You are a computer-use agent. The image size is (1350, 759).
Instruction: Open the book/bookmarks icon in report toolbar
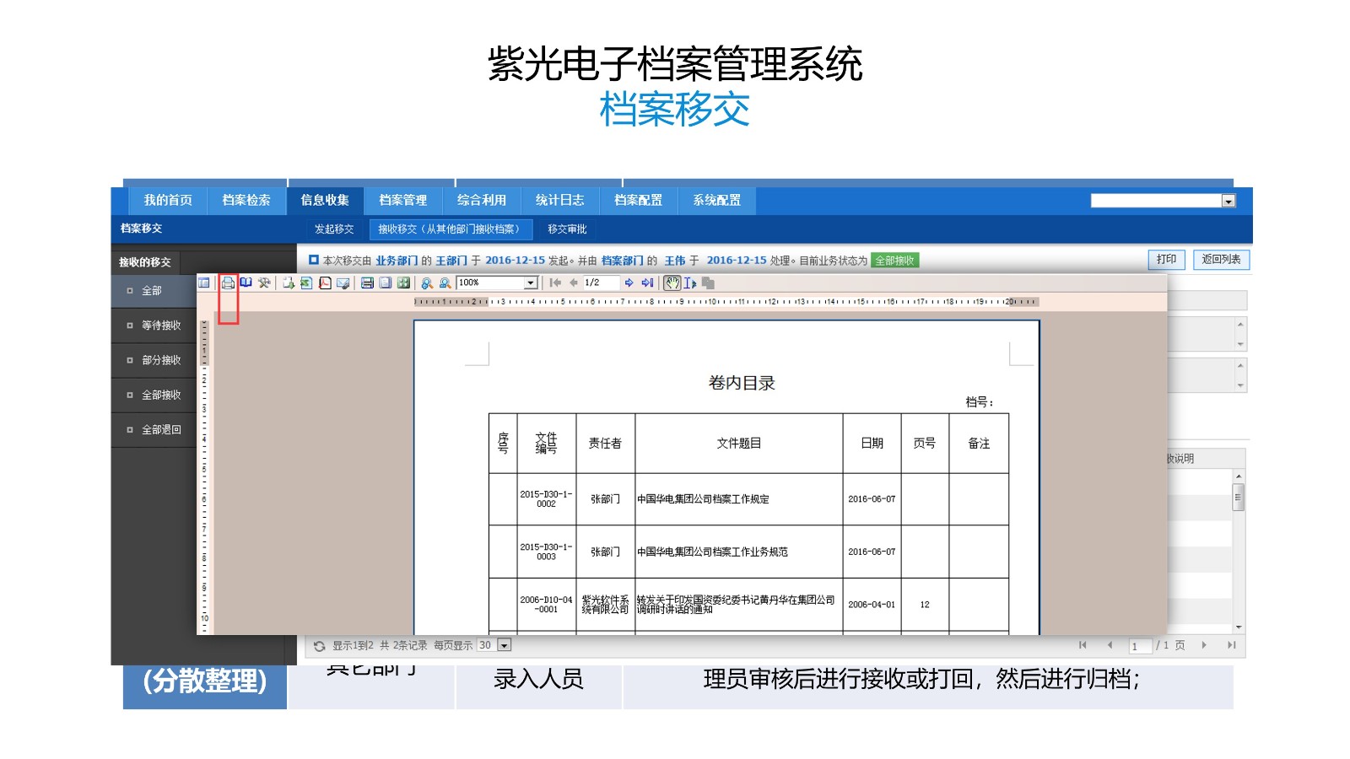(x=246, y=283)
